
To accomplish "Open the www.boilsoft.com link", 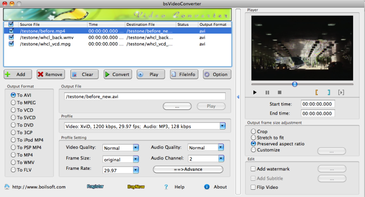I will (x=39, y=187).
